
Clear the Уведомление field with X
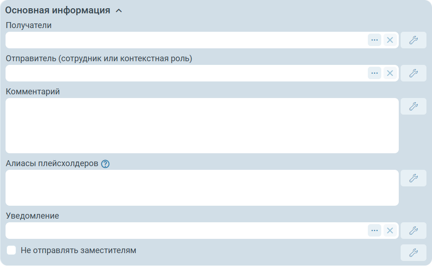coord(390,231)
